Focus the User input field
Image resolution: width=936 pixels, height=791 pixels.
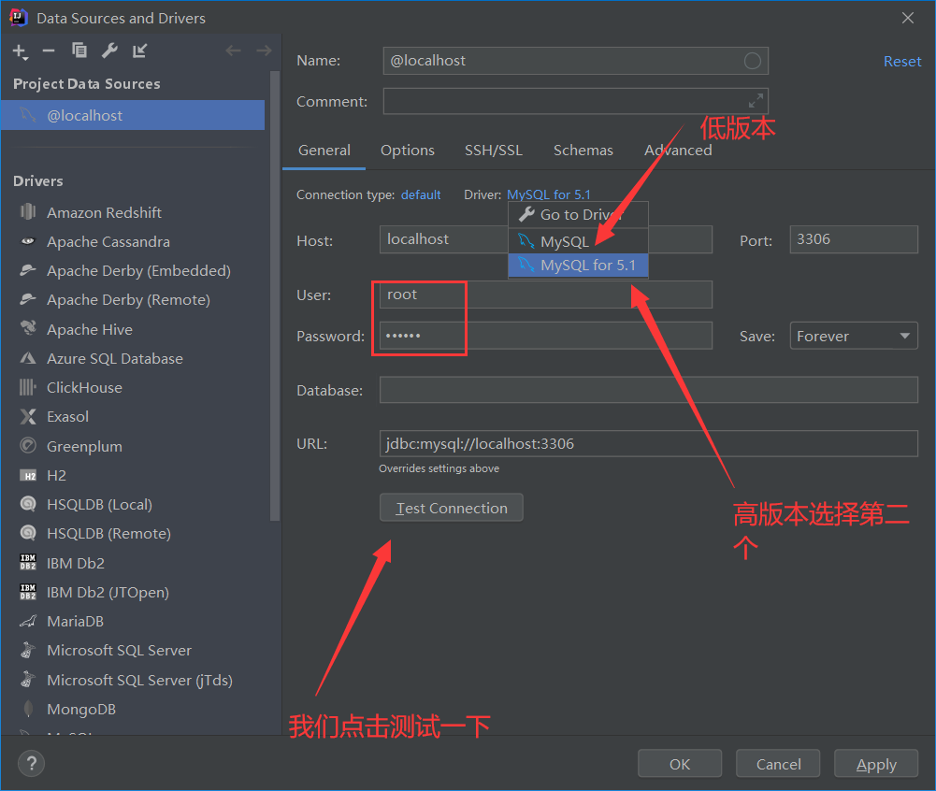(x=545, y=295)
